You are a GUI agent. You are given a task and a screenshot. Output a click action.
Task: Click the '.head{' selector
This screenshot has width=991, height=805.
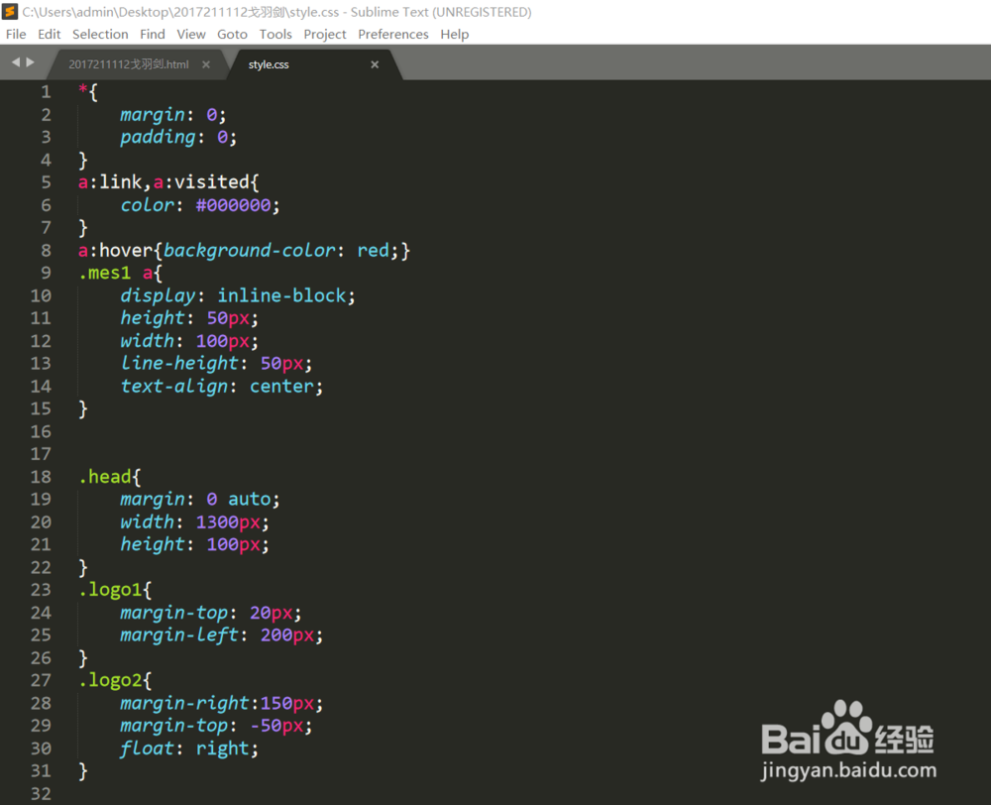click(109, 477)
